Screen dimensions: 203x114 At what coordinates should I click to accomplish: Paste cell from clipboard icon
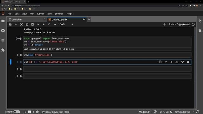point(32,24)
